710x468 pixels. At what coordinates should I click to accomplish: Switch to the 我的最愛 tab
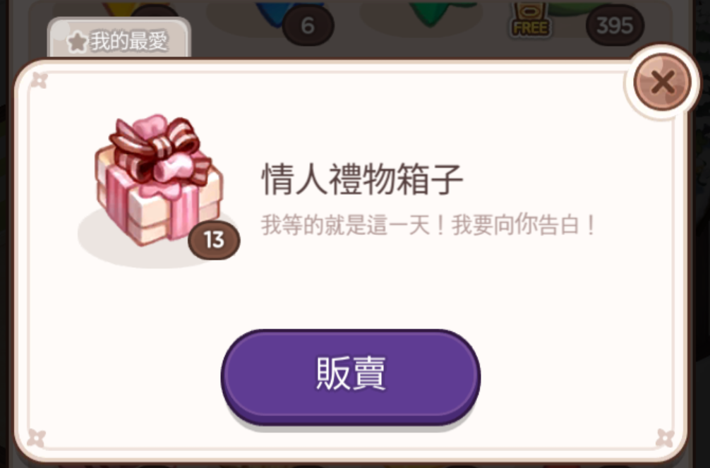tap(119, 40)
